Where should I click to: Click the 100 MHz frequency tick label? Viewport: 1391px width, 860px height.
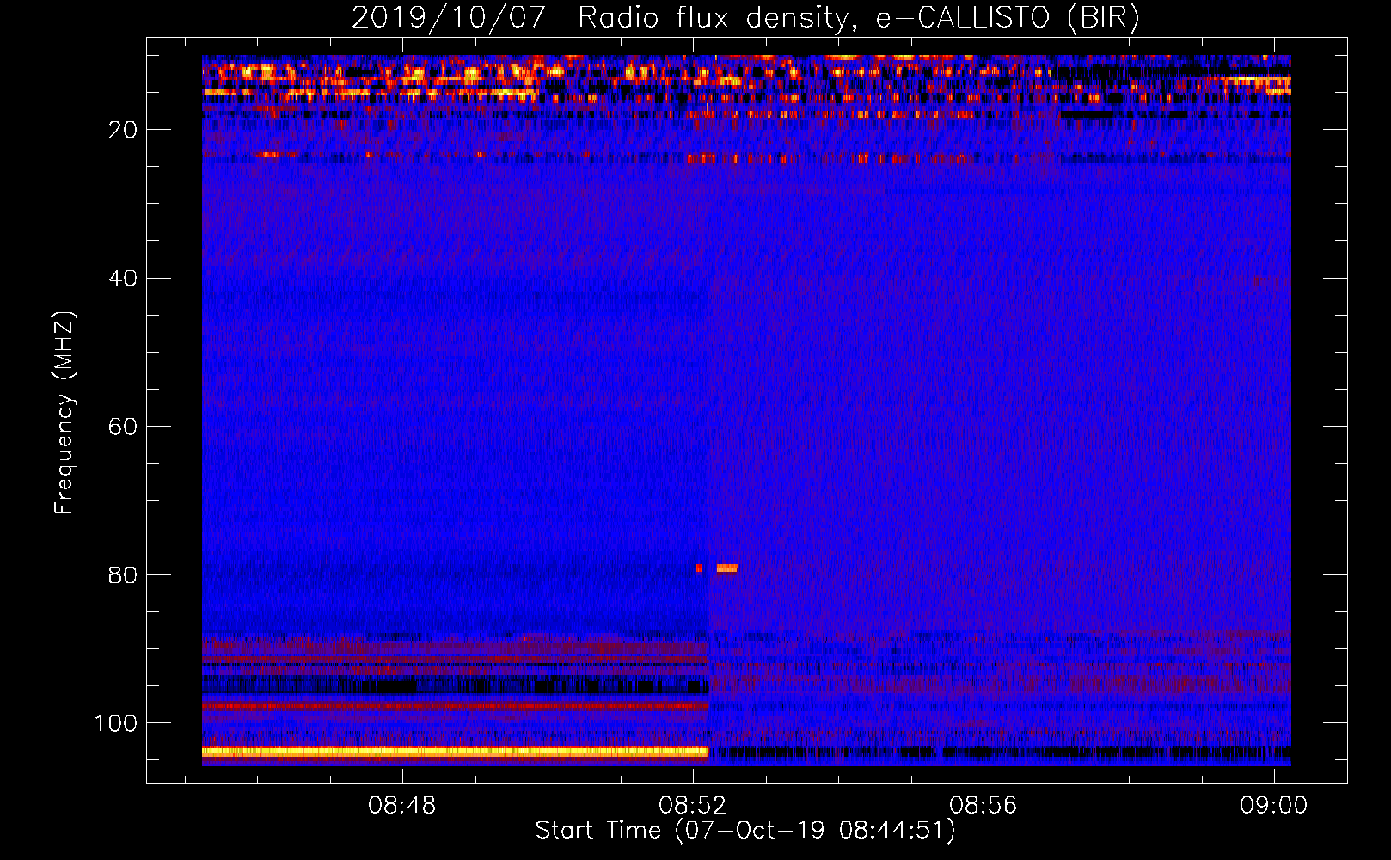[x=116, y=723]
